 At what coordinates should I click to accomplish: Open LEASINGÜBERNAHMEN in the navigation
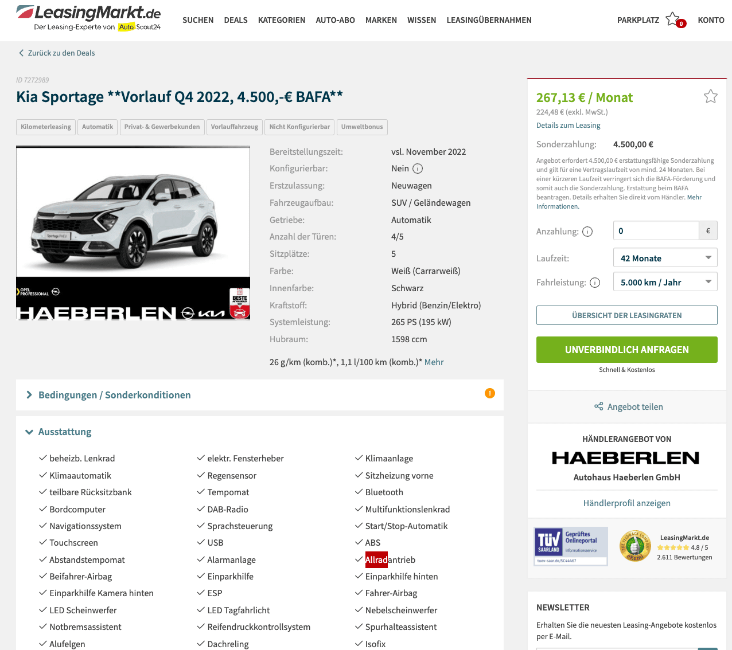pos(489,20)
